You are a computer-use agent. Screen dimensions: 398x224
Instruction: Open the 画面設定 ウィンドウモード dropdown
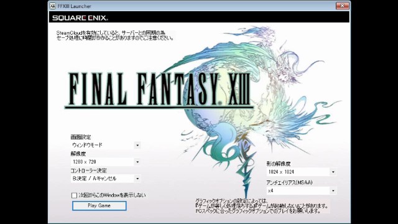click(x=106, y=145)
